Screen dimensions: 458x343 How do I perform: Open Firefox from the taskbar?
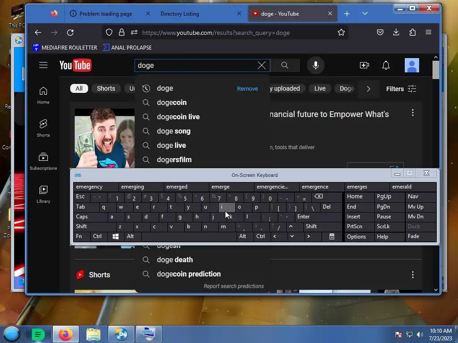click(x=65, y=334)
